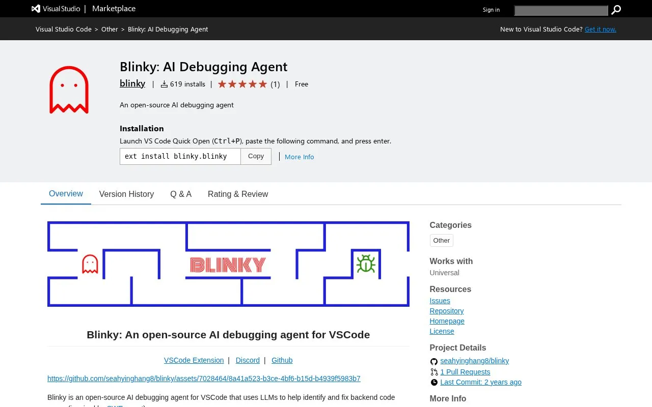Copy the ext install command
Image resolution: width=652 pixels, height=407 pixels.
coord(256,156)
